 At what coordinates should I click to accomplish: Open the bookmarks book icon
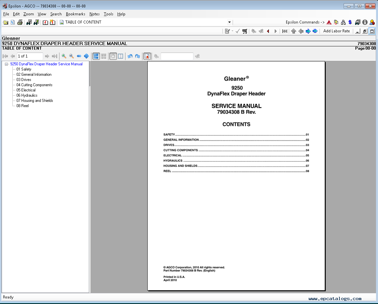[x=45, y=23]
